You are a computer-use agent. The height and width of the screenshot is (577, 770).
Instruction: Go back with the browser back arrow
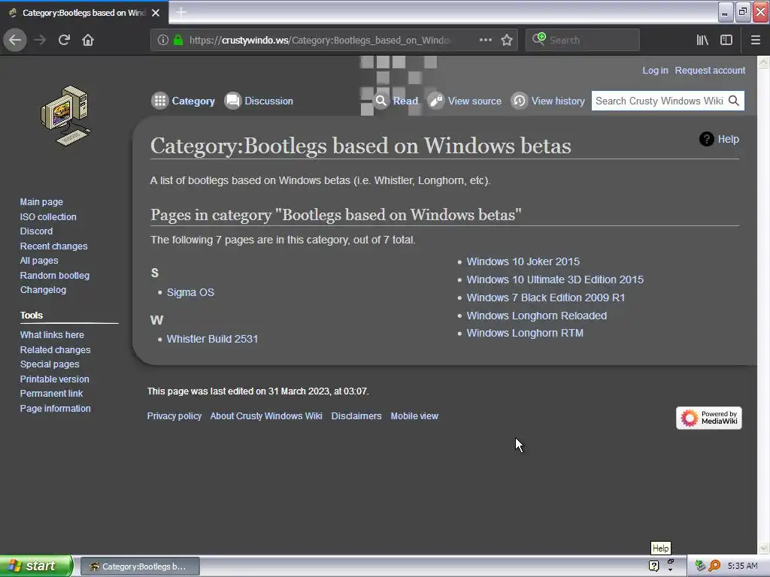click(15, 40)
